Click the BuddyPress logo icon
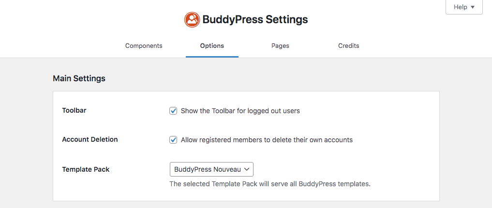The width and height of the screenshot is (492, 208). click(192, 20)
